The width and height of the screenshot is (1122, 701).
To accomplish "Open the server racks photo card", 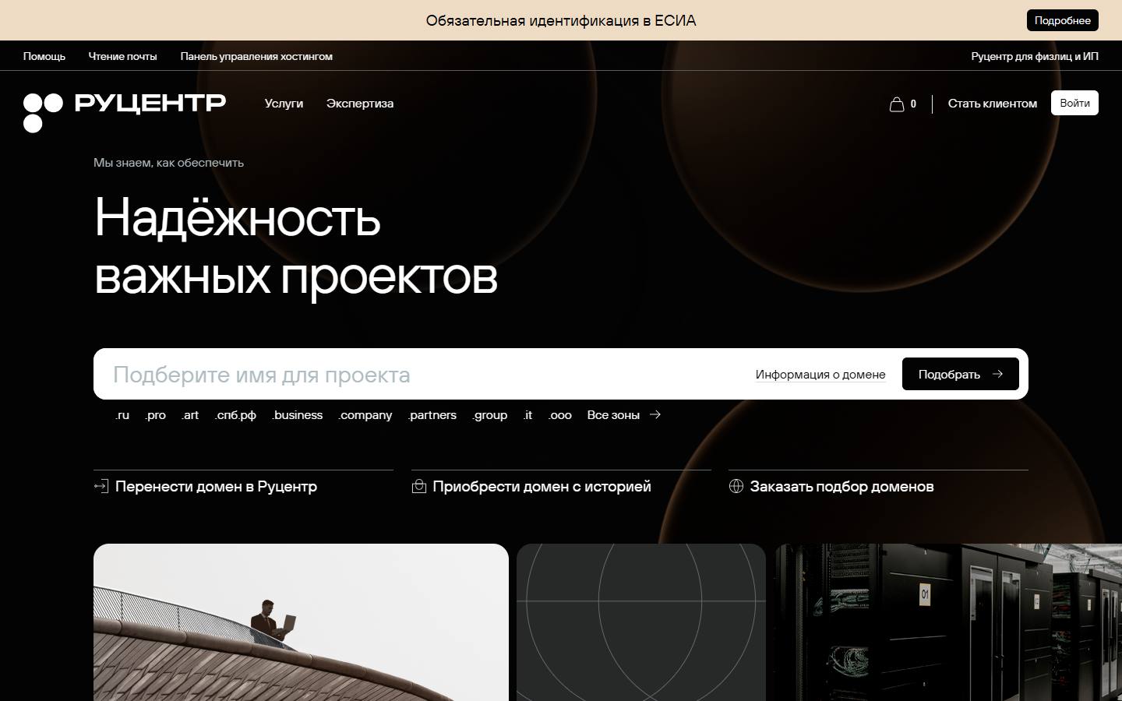I will pos(947,622).
